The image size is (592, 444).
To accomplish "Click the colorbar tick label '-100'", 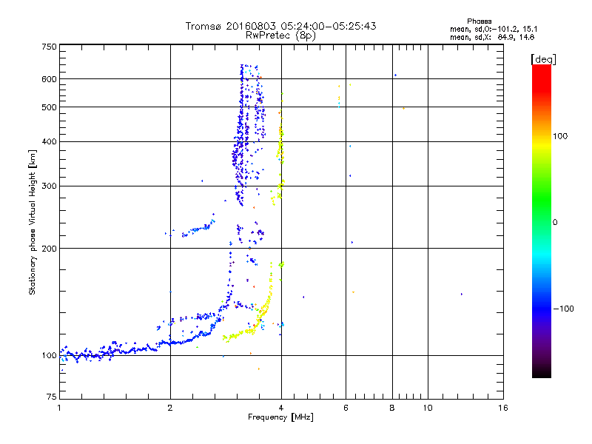I will coord(563,309).
